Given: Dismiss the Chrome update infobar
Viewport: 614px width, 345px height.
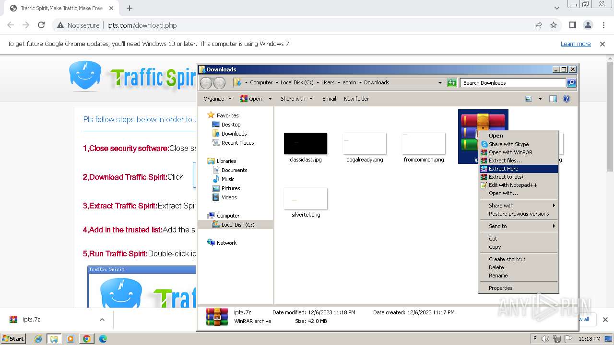Looking at the screenshot, I should [602, 44].
